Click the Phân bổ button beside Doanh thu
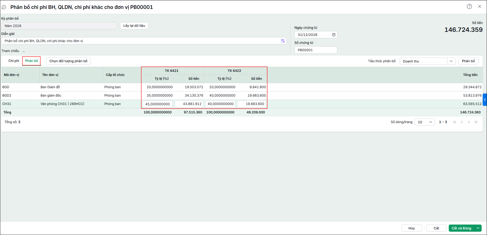 (x=468, y=61)
